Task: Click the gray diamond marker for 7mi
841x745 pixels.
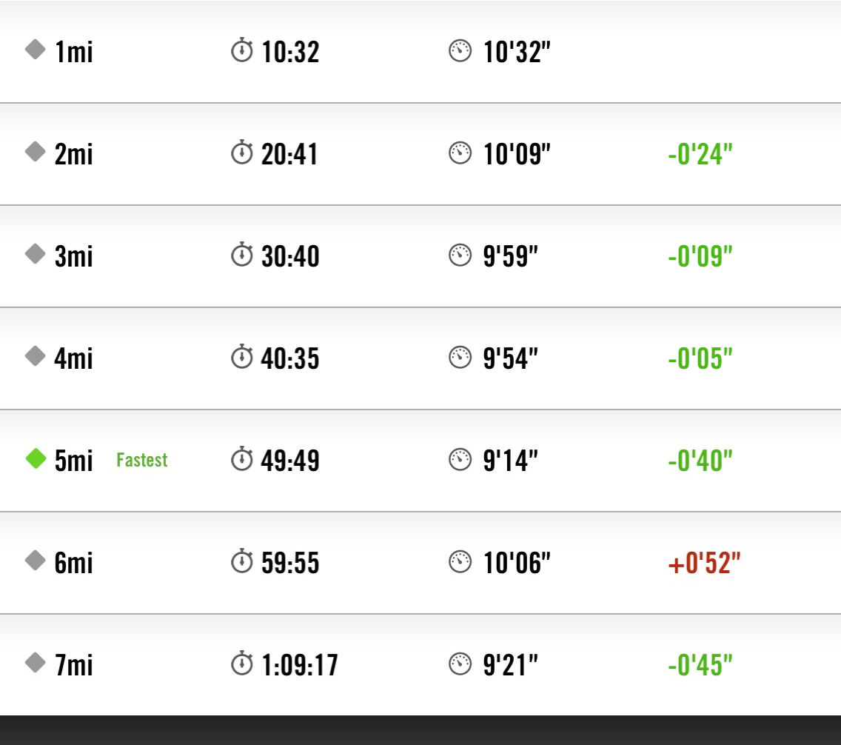Action: (36, 662)
